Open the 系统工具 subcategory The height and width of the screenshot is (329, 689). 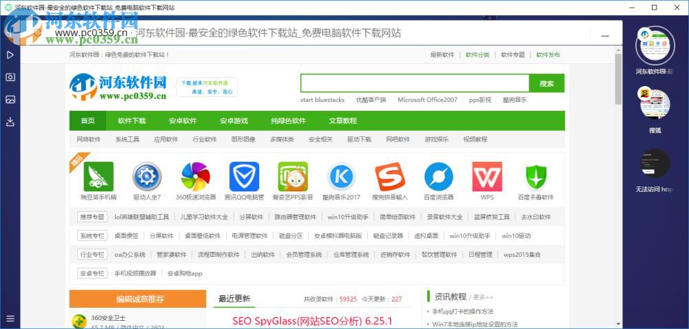tap(127, 140)
